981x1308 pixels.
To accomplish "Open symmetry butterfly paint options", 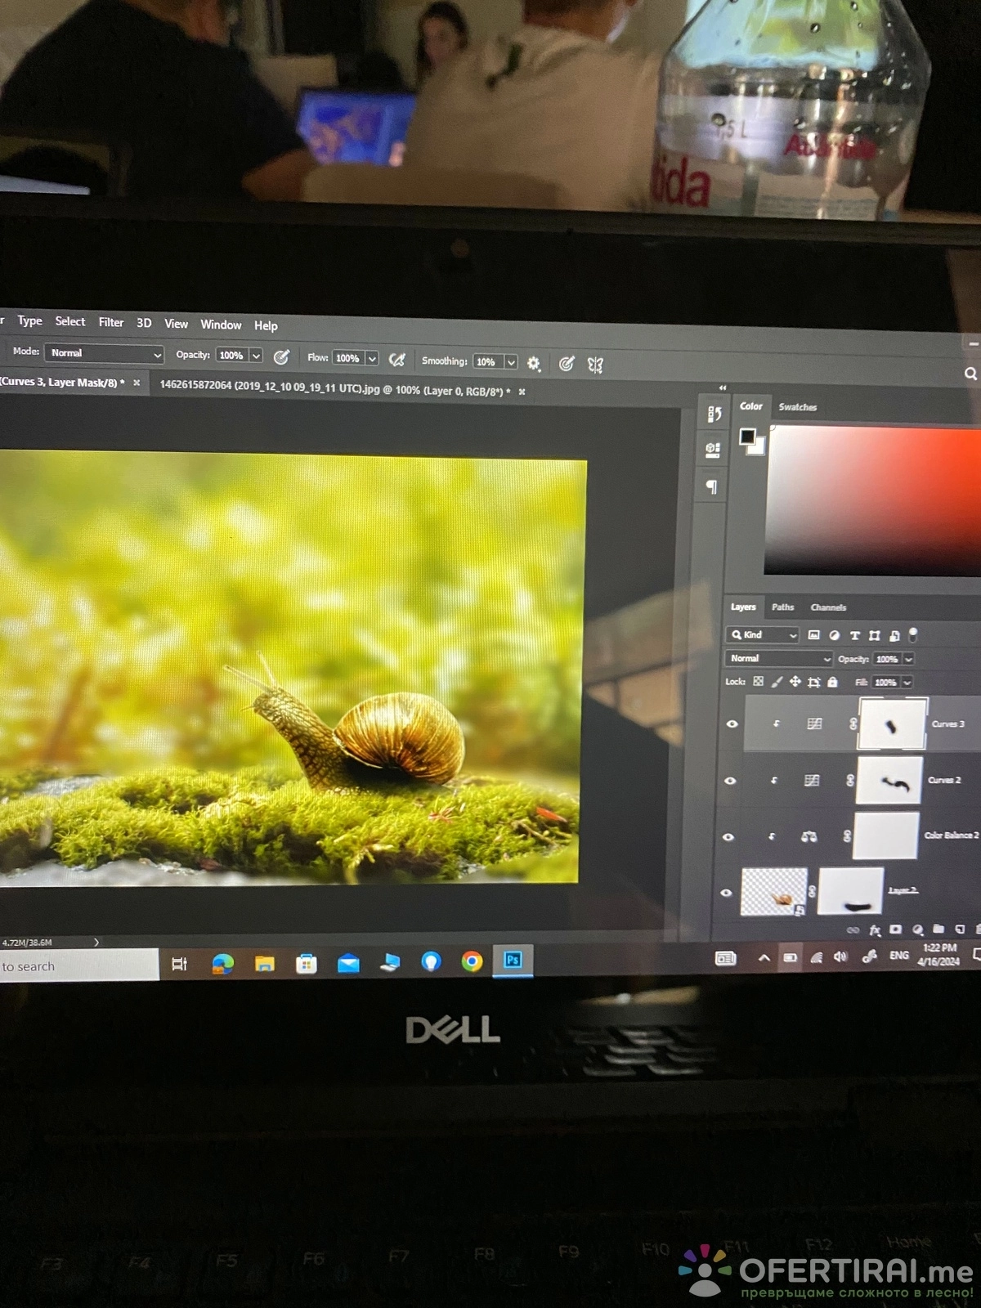I will click(595, 365).
